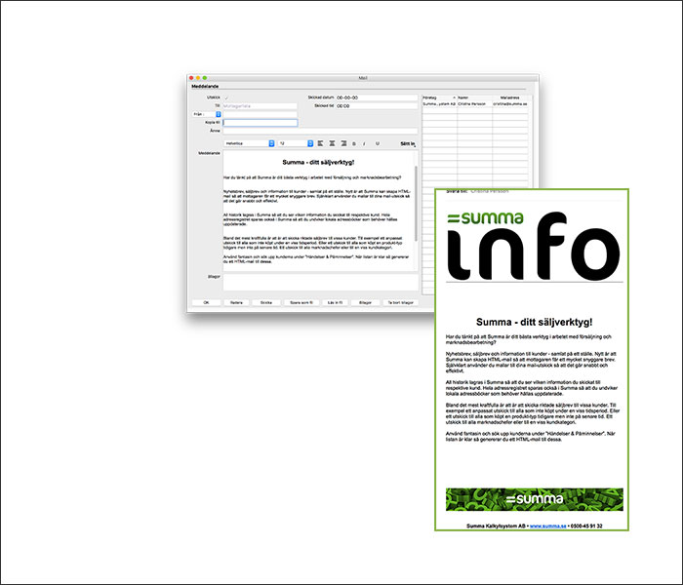This screenshot has height=585, width=683.
Task: Open the font size dropdown
Action: click(x=296, y=143)
